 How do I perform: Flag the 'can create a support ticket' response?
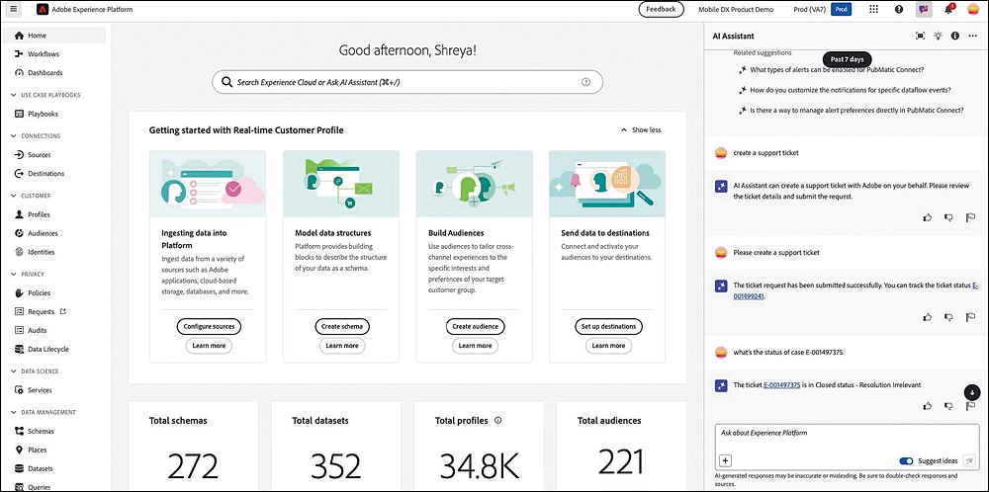click(x=971, y=217)
